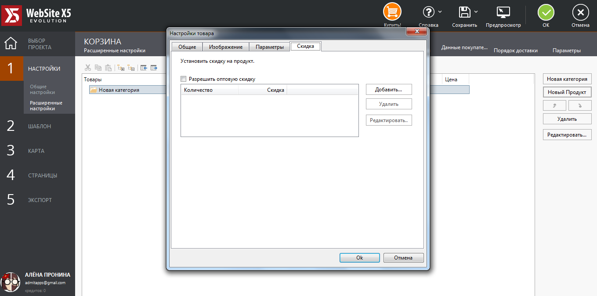Click the cut scissors toolbar icon
The image size is (597, 296).
click(88, 68)
